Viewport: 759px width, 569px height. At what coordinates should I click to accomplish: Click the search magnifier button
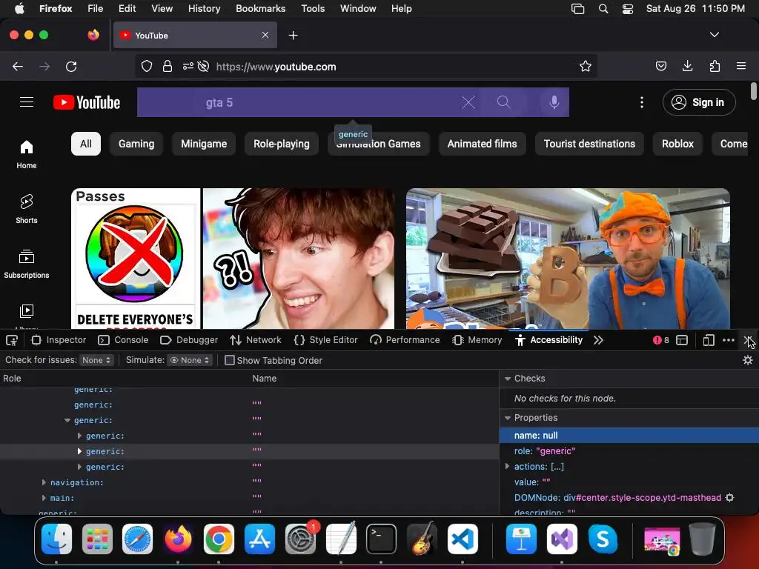503,102
